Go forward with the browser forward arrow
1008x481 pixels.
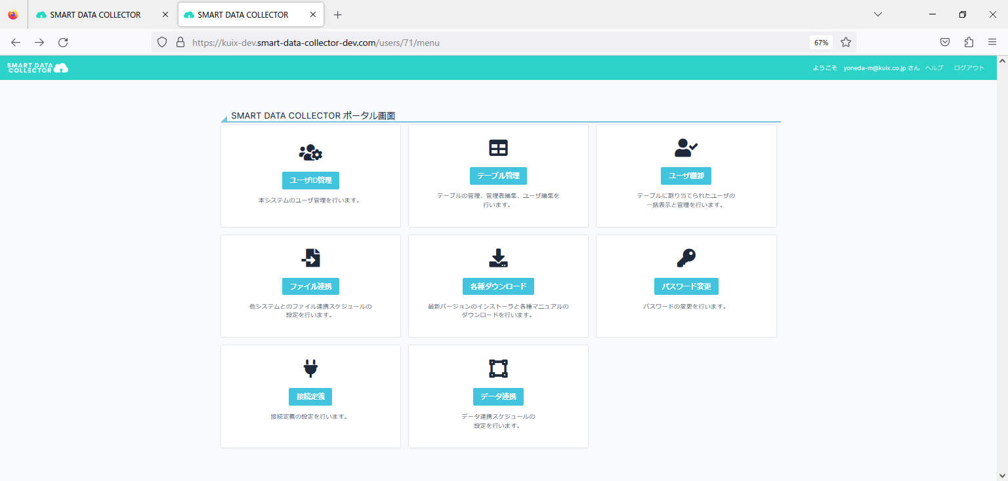[39, 43]
